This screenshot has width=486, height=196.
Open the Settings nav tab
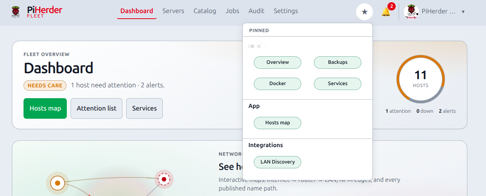(x=286, y=11)
